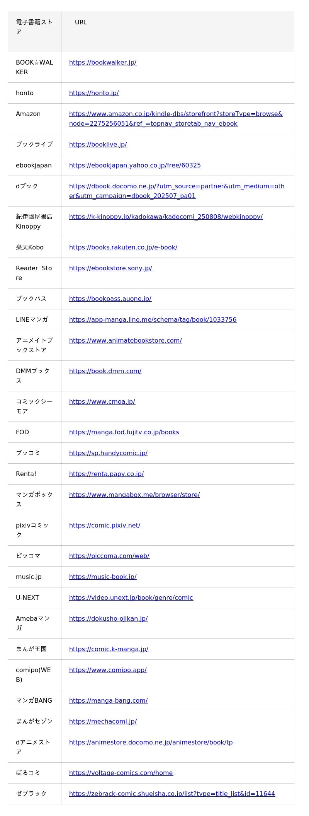Open the comic.pixiv.net link
The image size is (309, 816).
point(105,525)
